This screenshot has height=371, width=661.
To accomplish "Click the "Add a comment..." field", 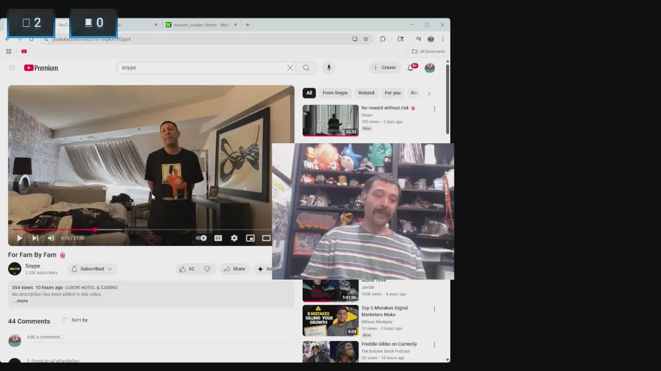I will 158,337.
